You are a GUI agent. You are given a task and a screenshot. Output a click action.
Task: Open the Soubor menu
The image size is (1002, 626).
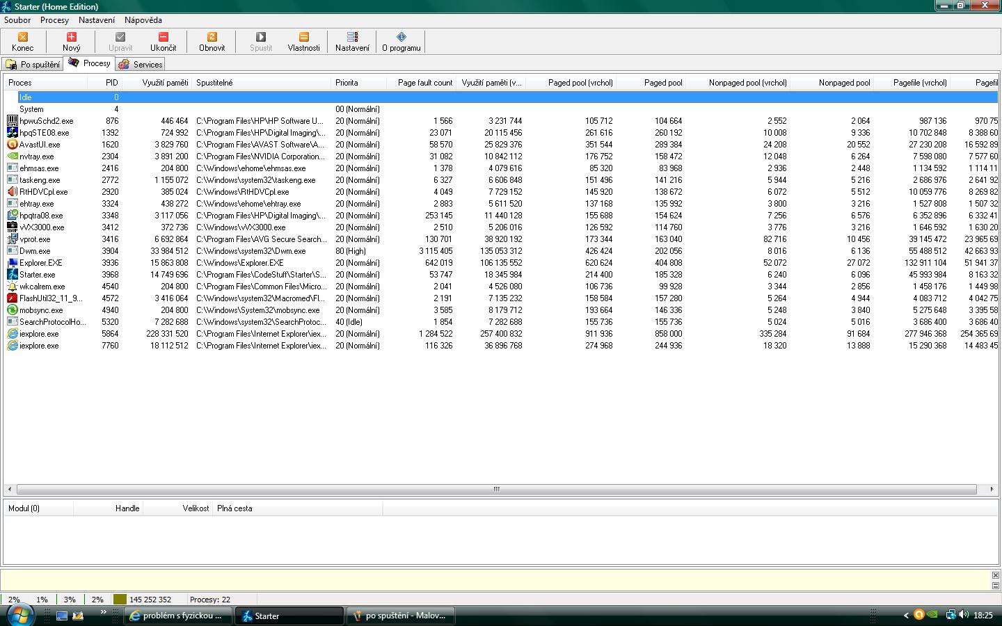coord(17,20)
